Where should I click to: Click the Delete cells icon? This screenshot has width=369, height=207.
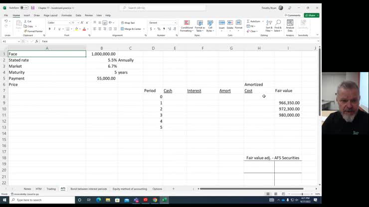[230, 23]
